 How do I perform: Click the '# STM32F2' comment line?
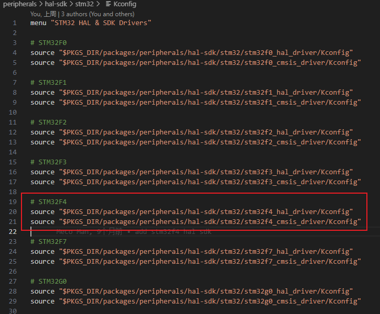[48, 122]
